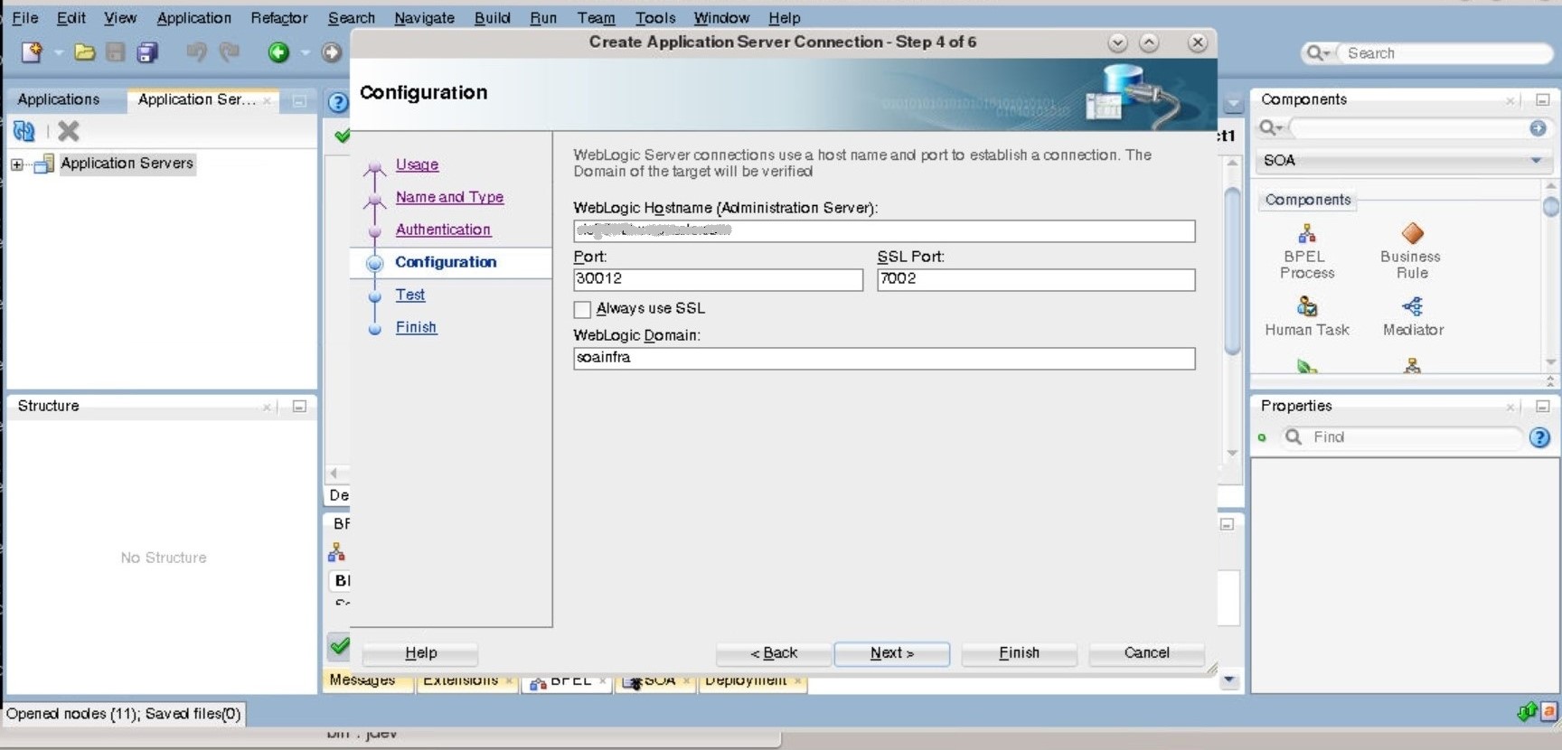
Task: Click the grey Forward navigation icon
Action: 332,52
